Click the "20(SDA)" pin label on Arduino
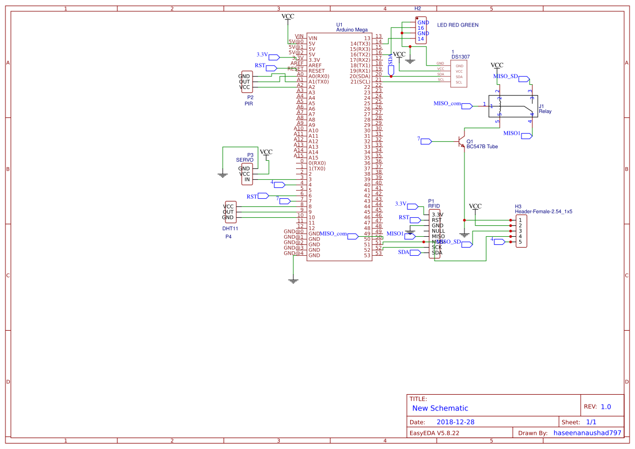 (360, 76)
